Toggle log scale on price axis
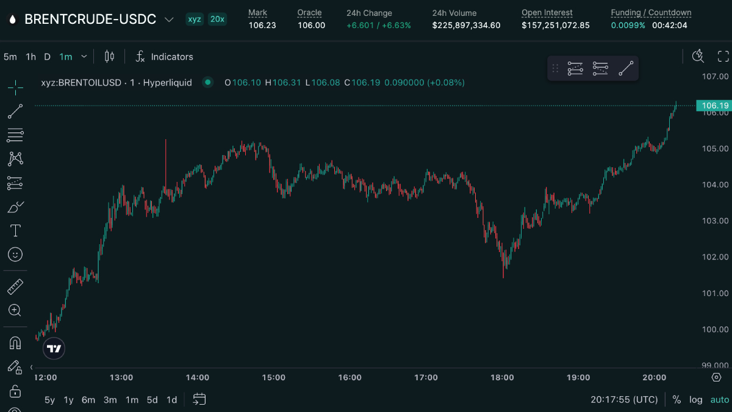The image size is (732, 412). [x=696, y=400]
